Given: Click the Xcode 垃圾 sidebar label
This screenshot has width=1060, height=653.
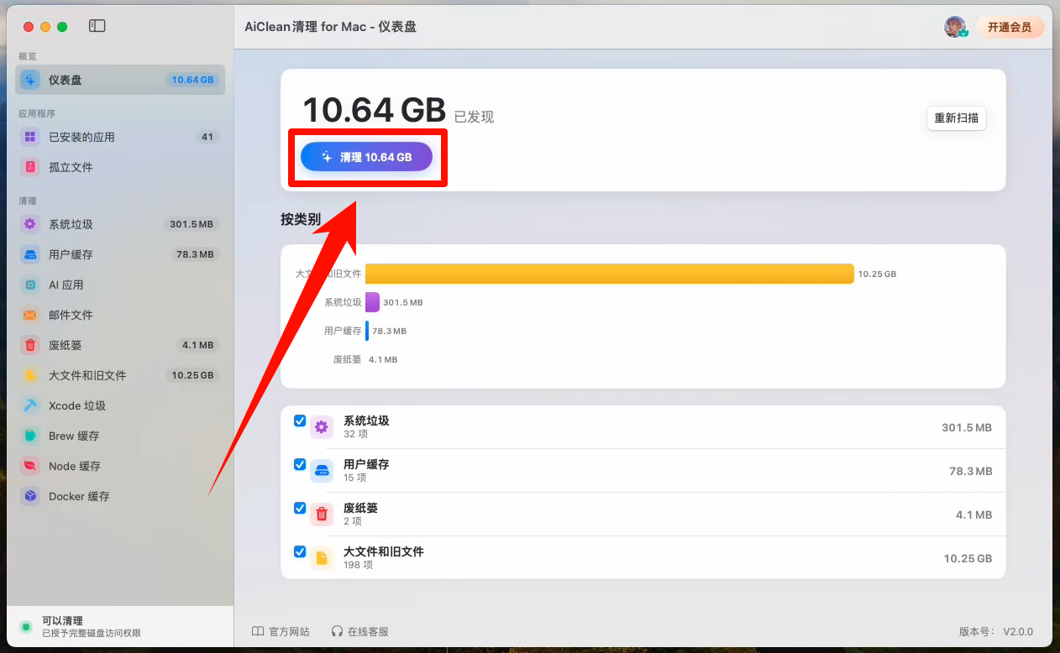Looking at the screenshot, I should pos(77,405).
